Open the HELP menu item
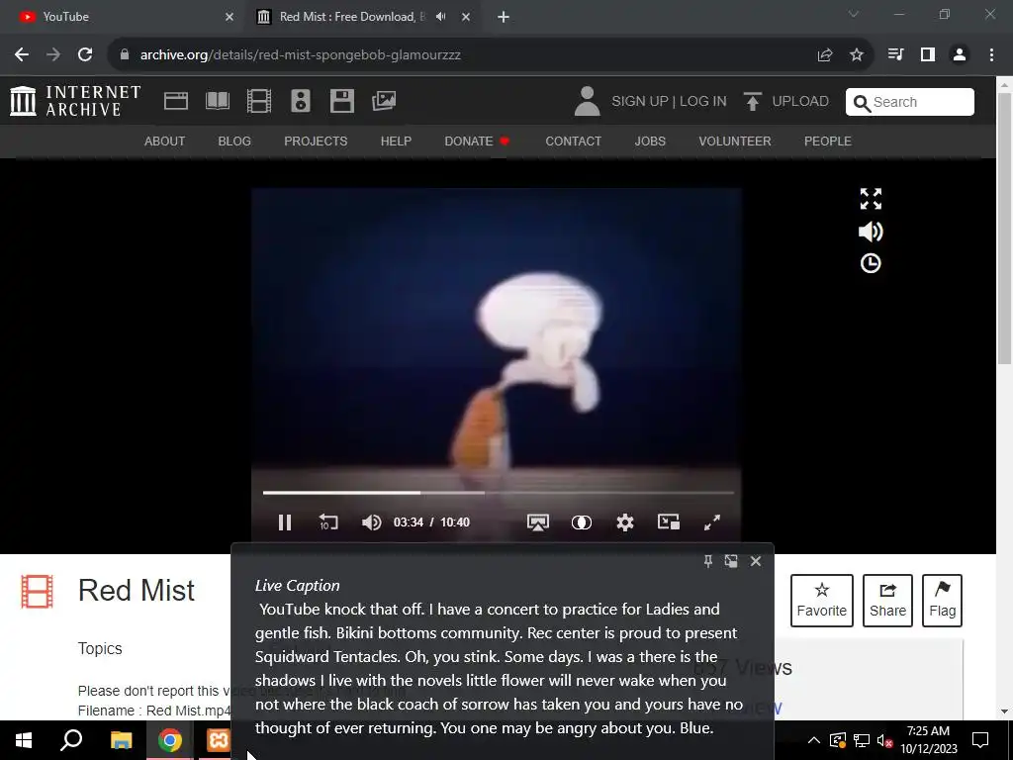This screenshot has width=1013, height=760. click(396, 141)
